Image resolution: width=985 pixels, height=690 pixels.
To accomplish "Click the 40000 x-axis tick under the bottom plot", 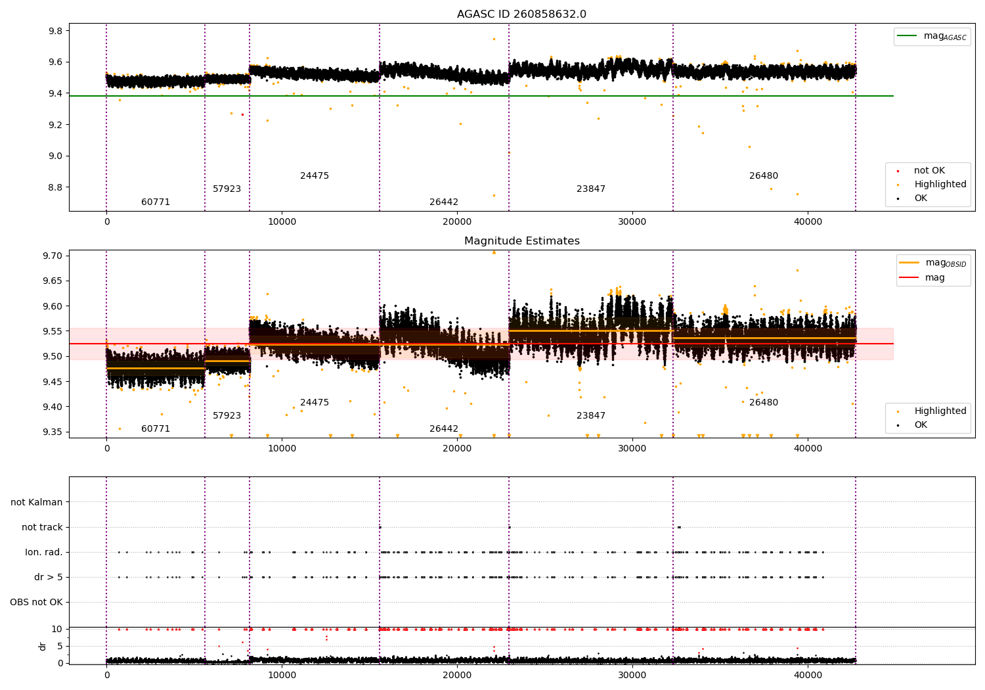I will tap(808, 675).
